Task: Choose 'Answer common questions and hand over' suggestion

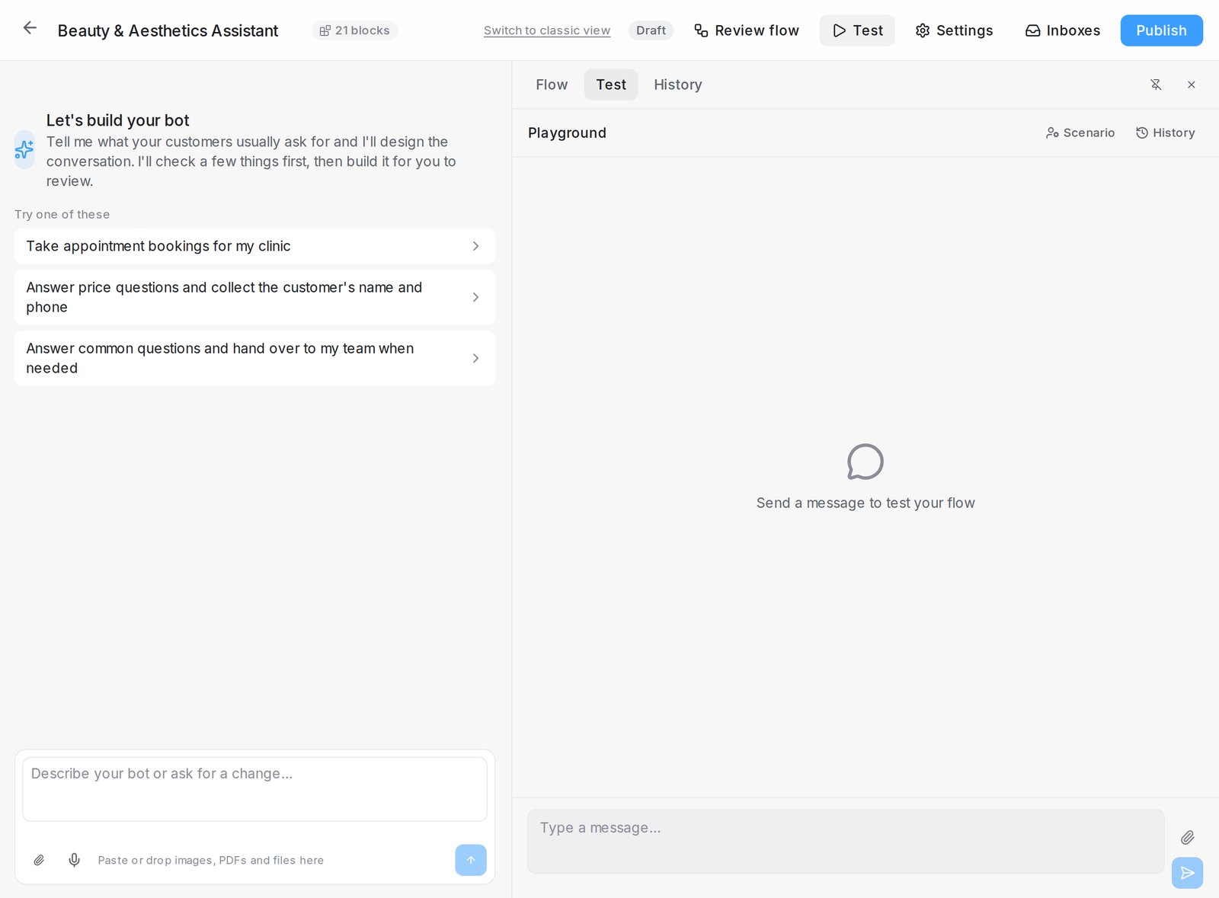Action: point(254,358)
